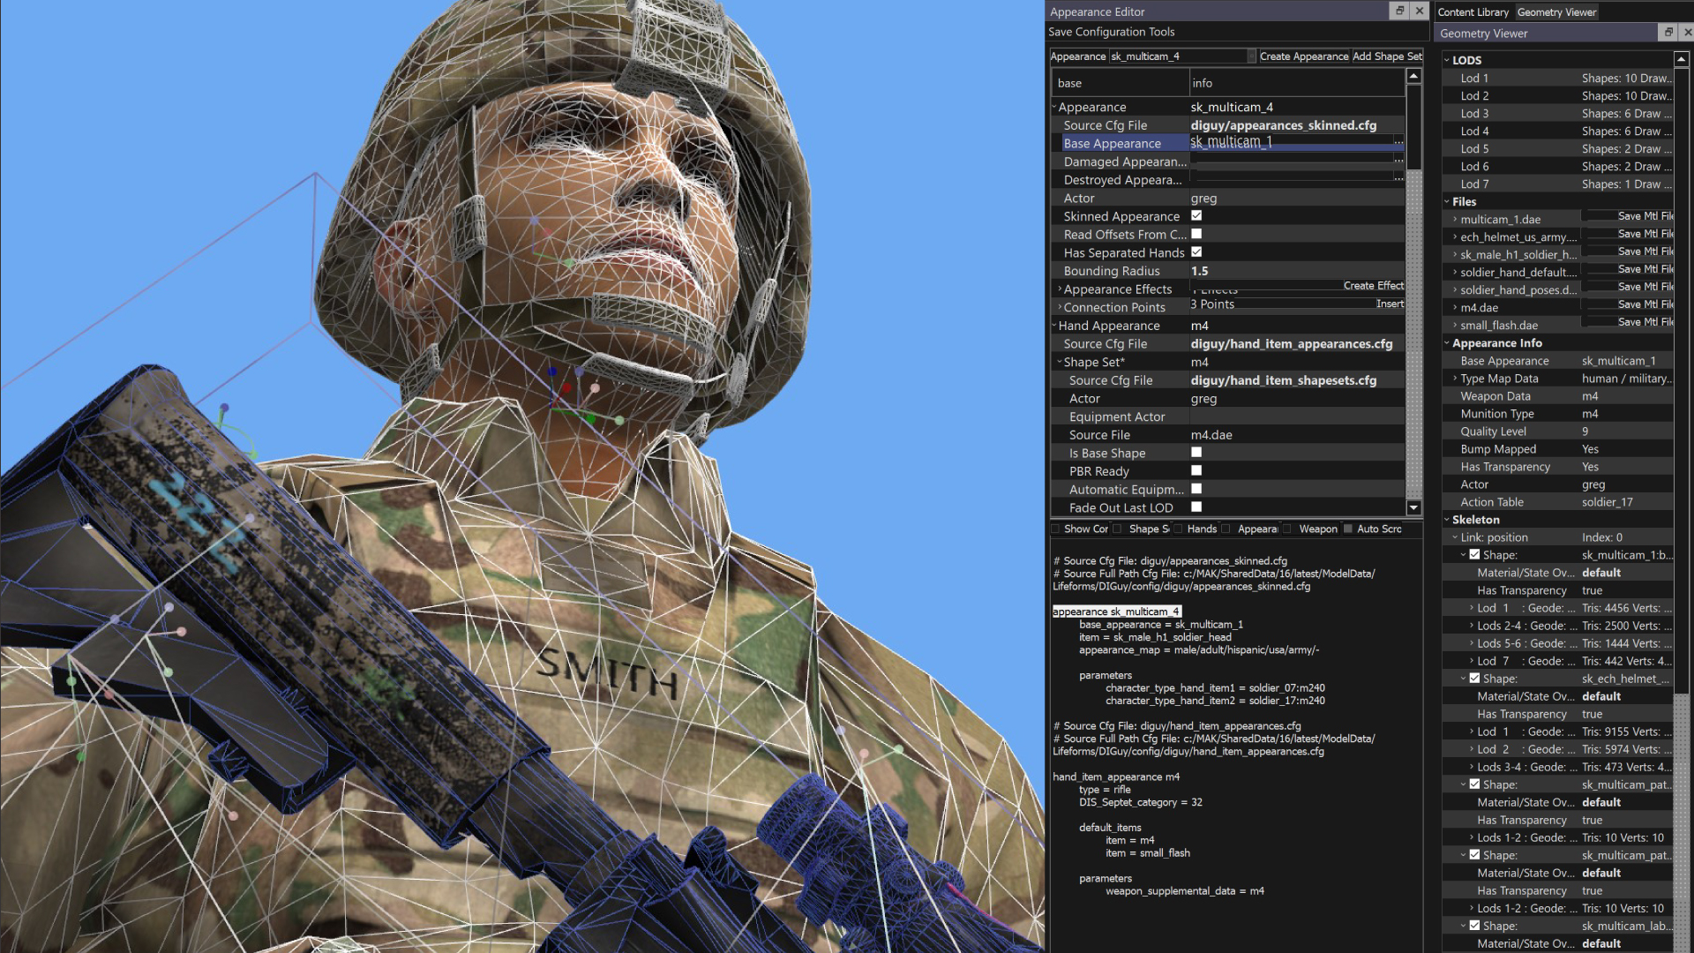Undock the Geometry Viewer panel
This screenshot has height=953, width=1694.
coord(1668,33)
